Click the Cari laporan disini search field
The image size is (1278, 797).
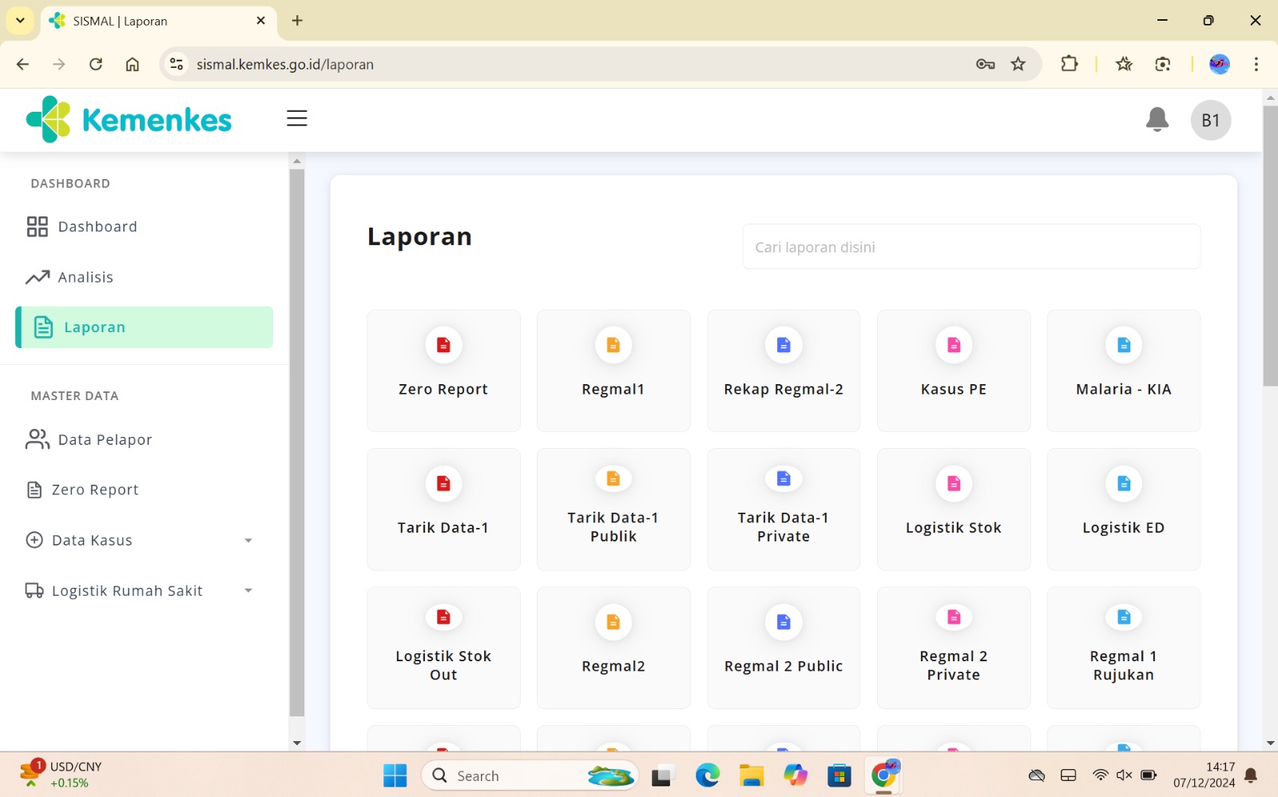(x=971, y=247)
